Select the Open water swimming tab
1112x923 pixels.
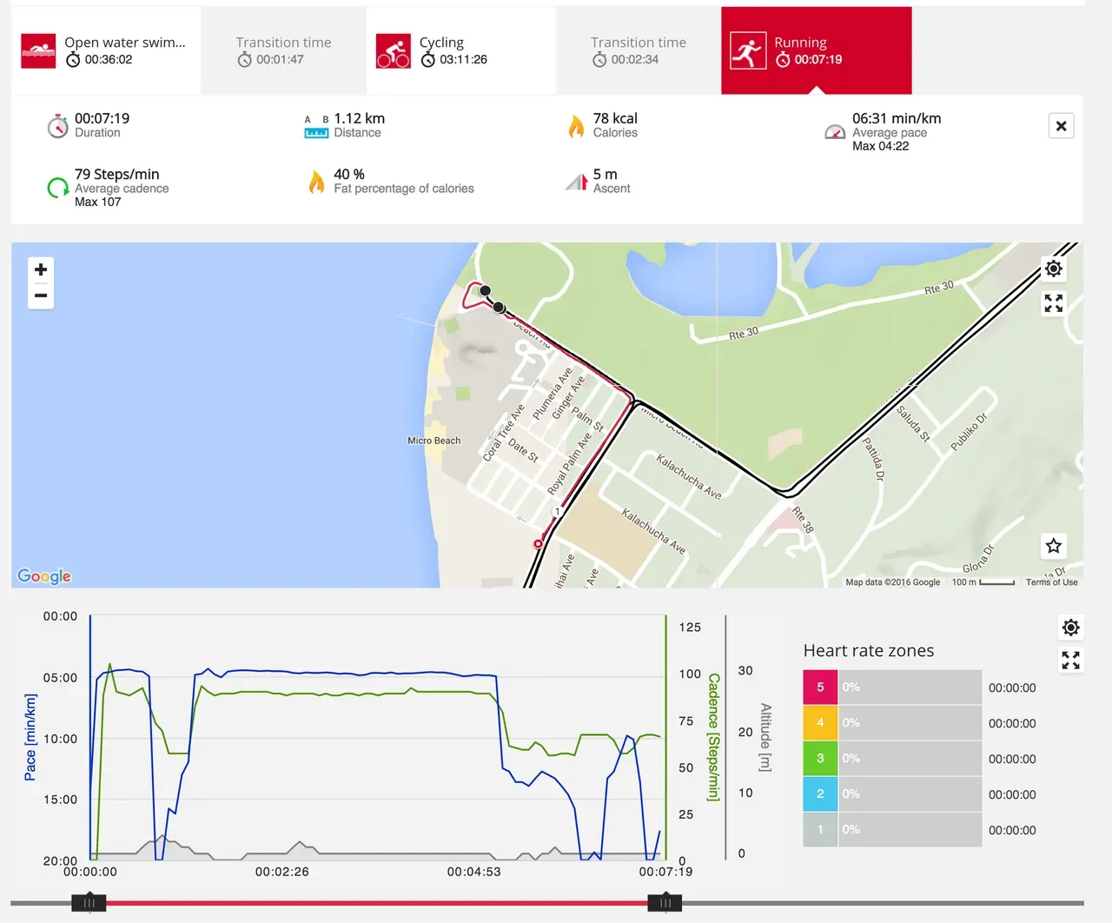106,50
